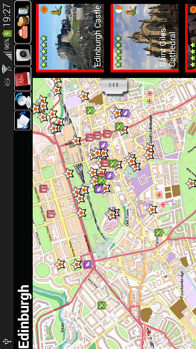Tap red hospital cross near South Edinburgh label

pos(150,94)
